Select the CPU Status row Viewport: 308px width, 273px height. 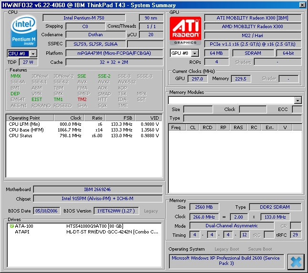(x=84, y=136)
